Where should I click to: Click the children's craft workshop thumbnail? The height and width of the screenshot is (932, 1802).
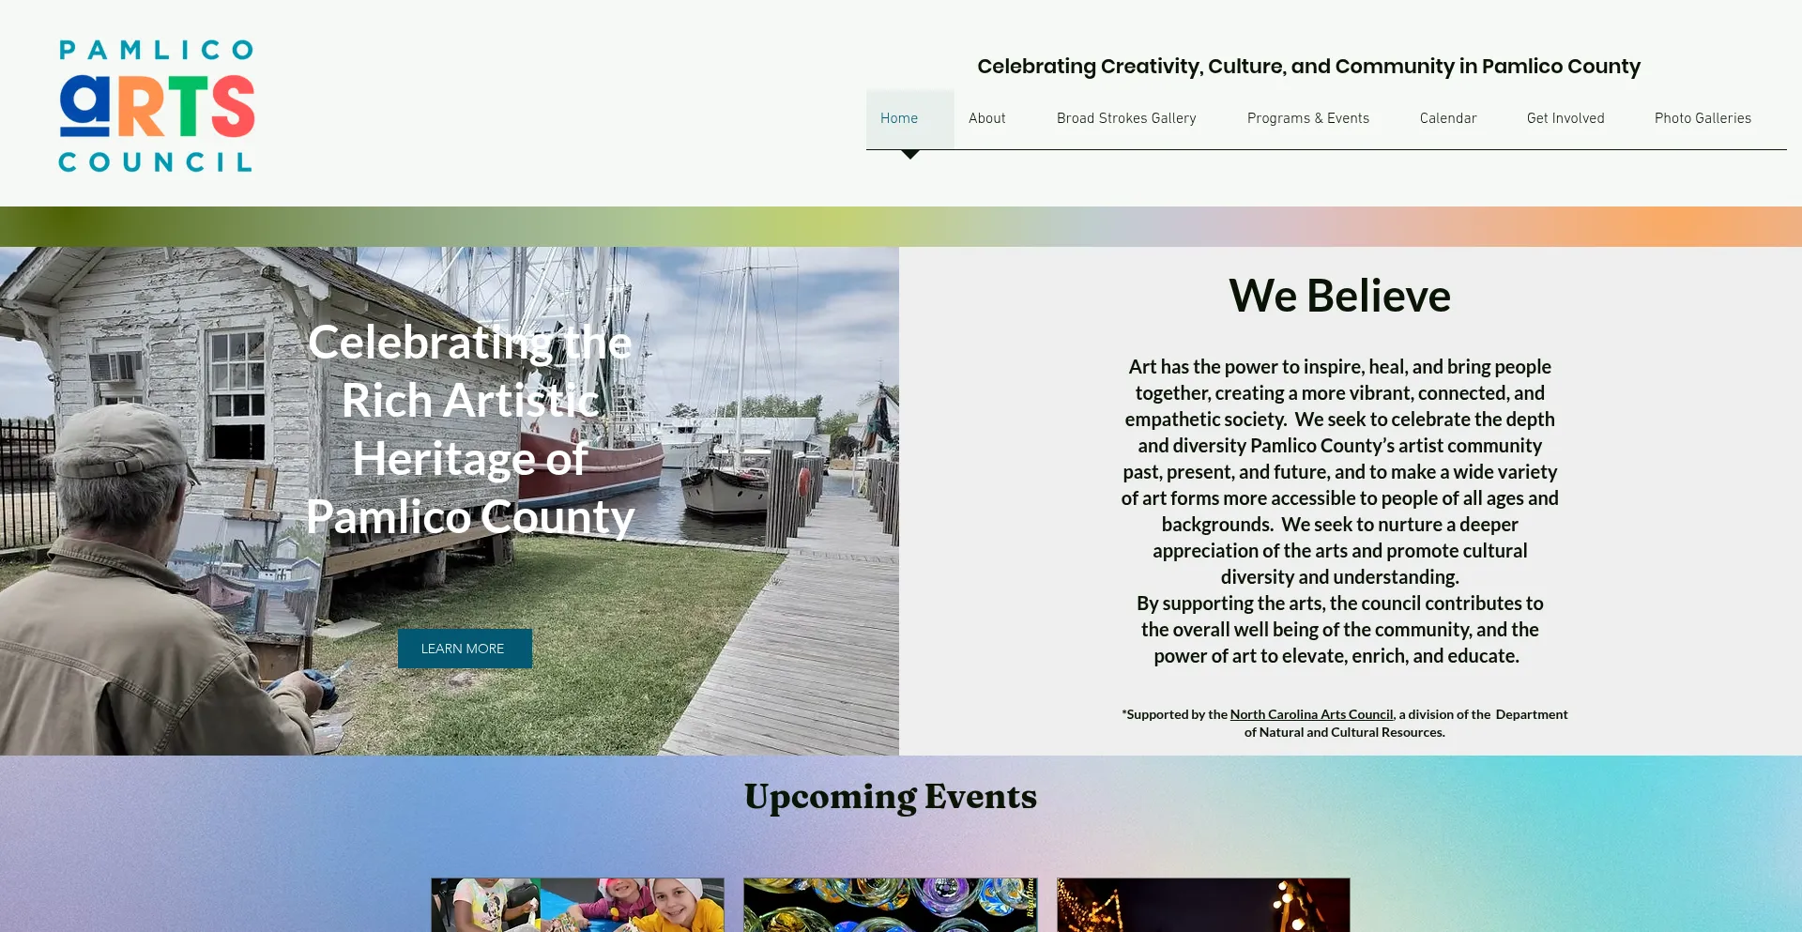click(576, 905)
